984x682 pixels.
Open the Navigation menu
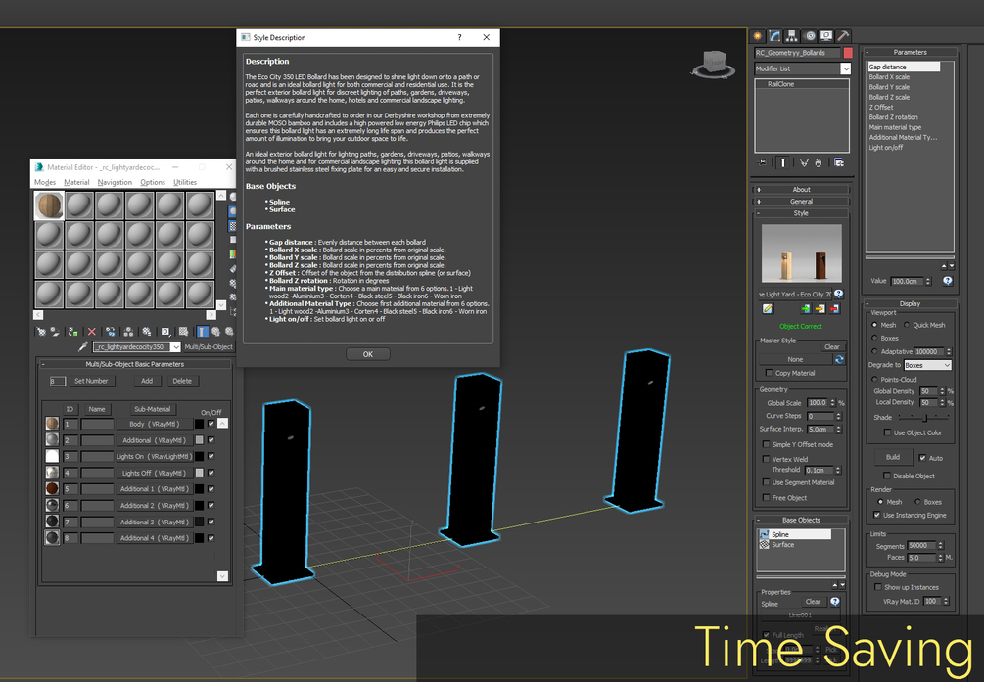click(115, 182)
